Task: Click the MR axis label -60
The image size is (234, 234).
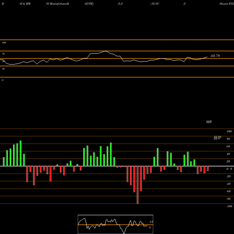Action: tap(228, 191)
